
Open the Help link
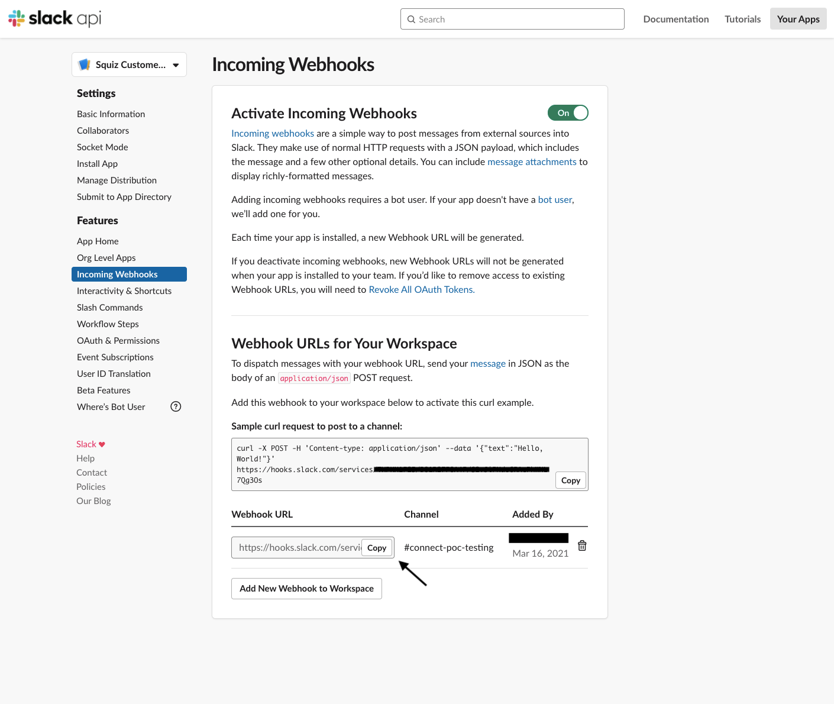[x=85, y=458]
